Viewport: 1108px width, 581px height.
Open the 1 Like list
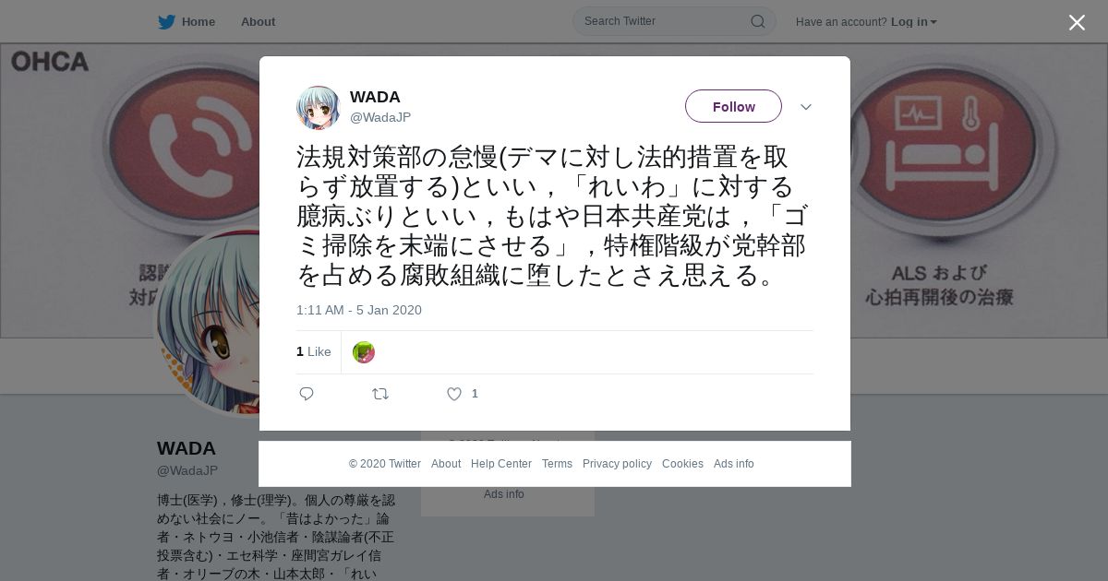coord(314,351)
